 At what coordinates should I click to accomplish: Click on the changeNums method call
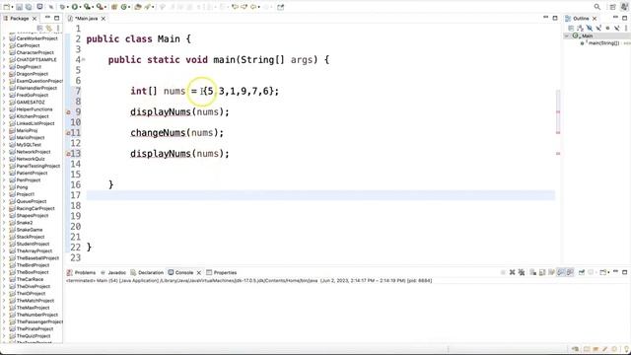click(x=158, y=133)
